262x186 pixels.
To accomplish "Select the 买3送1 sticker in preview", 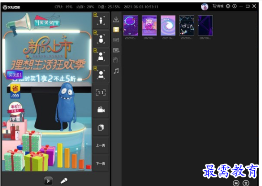I will tap(15, 75).
